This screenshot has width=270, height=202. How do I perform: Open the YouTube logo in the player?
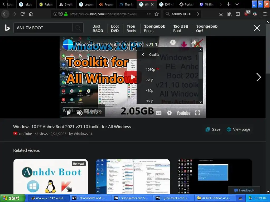[184, 113]
